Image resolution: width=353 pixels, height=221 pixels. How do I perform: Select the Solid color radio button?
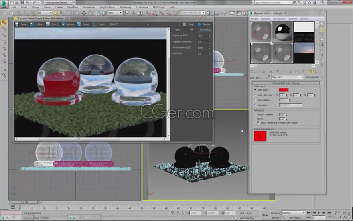(255, 90)
